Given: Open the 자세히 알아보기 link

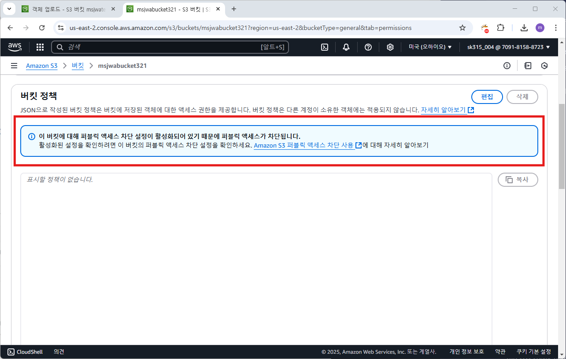Looking at the screenshot, I should 448,110.
